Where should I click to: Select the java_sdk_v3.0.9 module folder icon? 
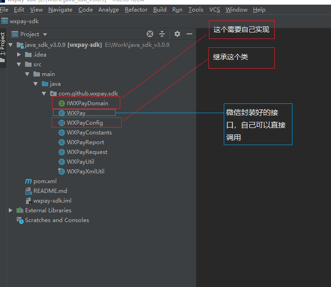point(20,45)
